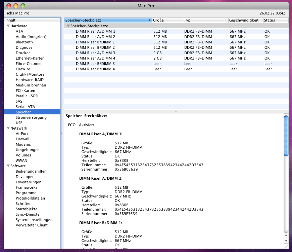Select row DIMM Riser B/DIMM 3
This screenshot has height=252, width=292.
tap(176, 64)
